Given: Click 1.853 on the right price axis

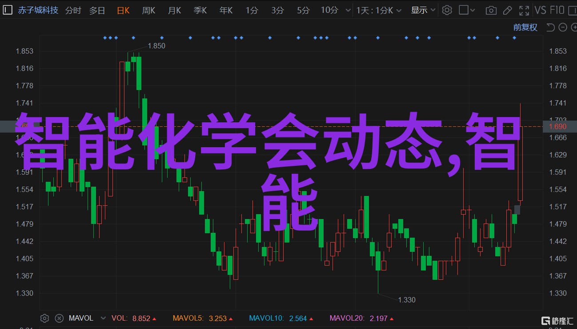Looking at the screenshot, I should (558, 51).
